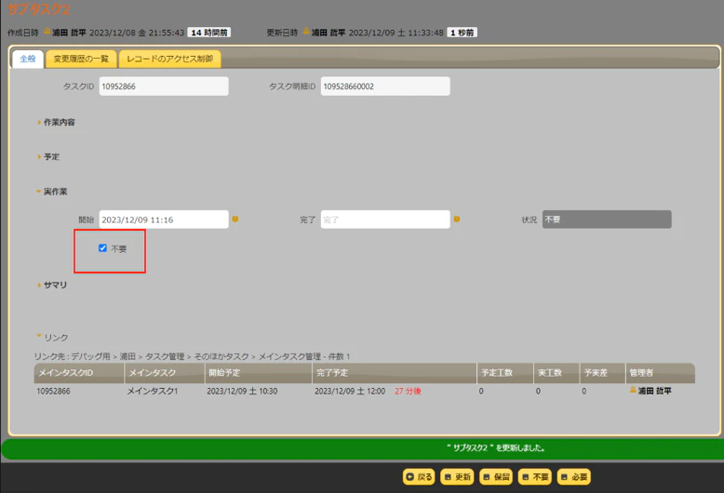Click the 戻る button

pyautogui.click(x=419, y=477)
